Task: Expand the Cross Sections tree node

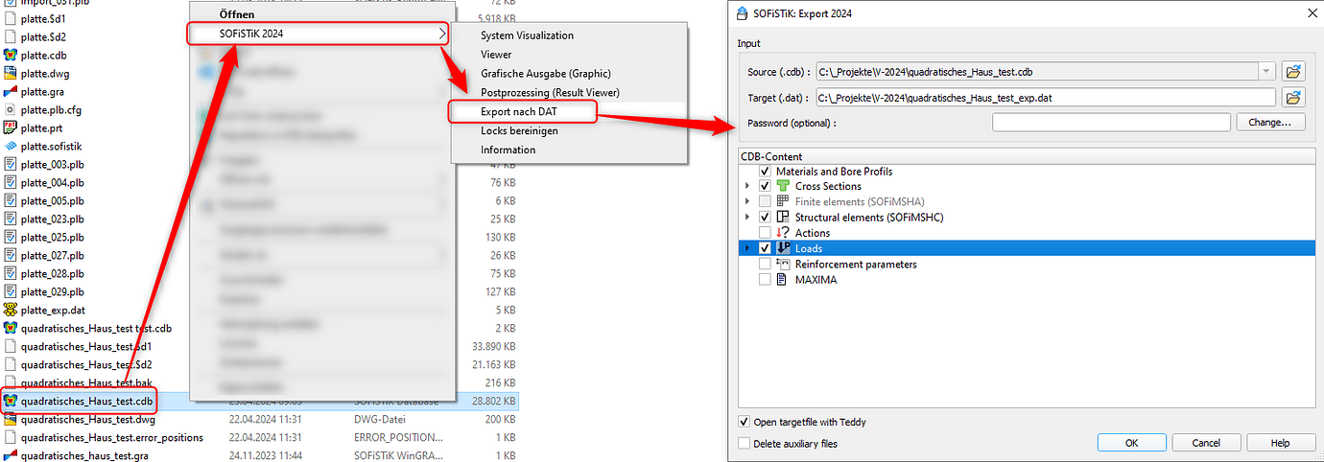Action: [747, 186]
